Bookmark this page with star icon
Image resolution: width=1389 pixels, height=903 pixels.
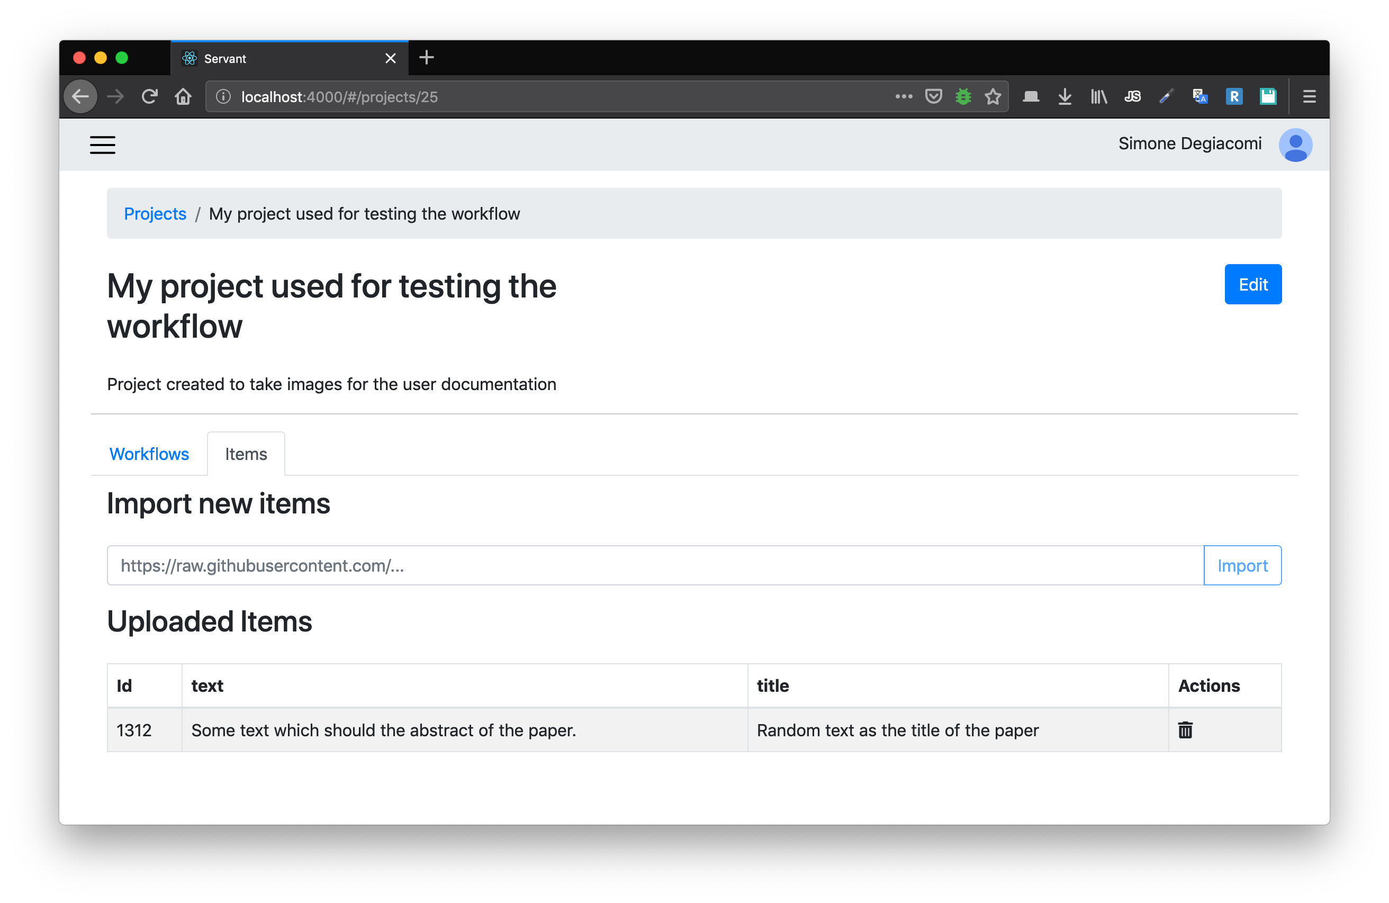993,97
